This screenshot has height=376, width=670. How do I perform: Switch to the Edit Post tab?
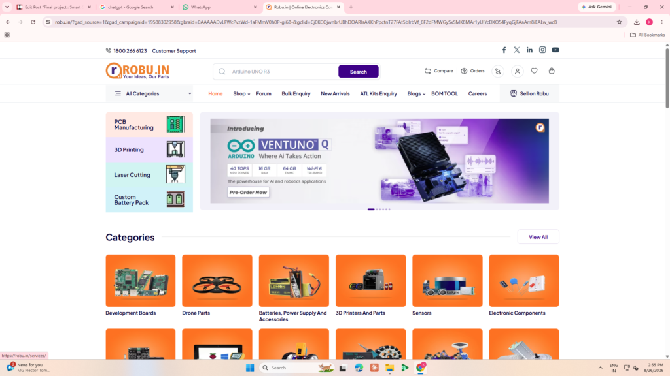point(52,7)
